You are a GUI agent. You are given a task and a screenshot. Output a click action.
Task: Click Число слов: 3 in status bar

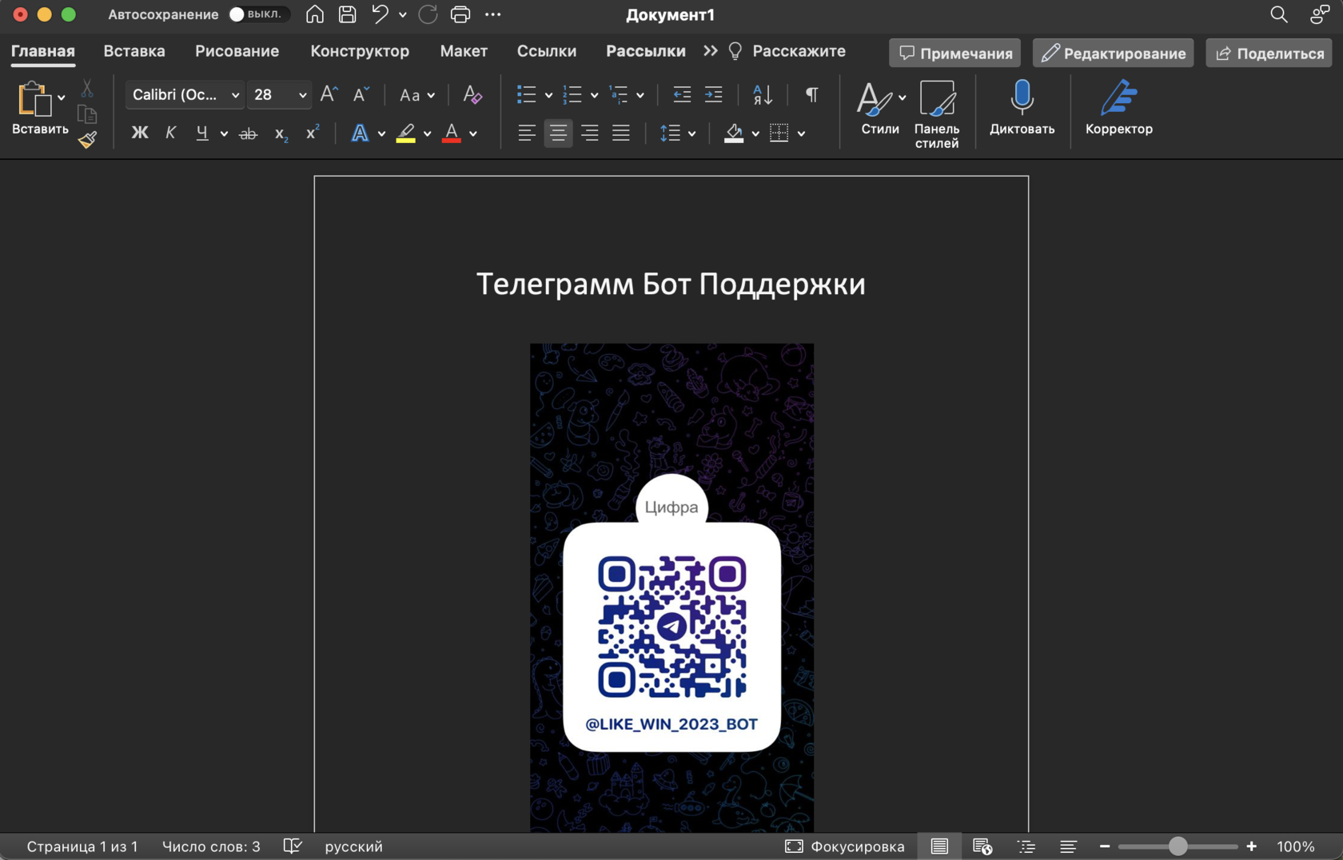[211, 846]
